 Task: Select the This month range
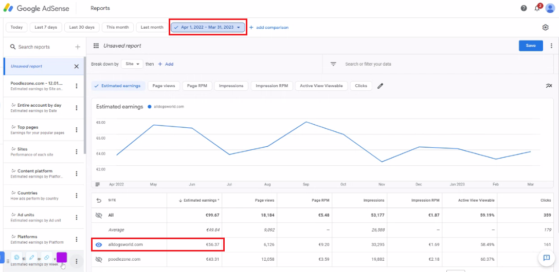pyautogui.click(x=118, y=27)
